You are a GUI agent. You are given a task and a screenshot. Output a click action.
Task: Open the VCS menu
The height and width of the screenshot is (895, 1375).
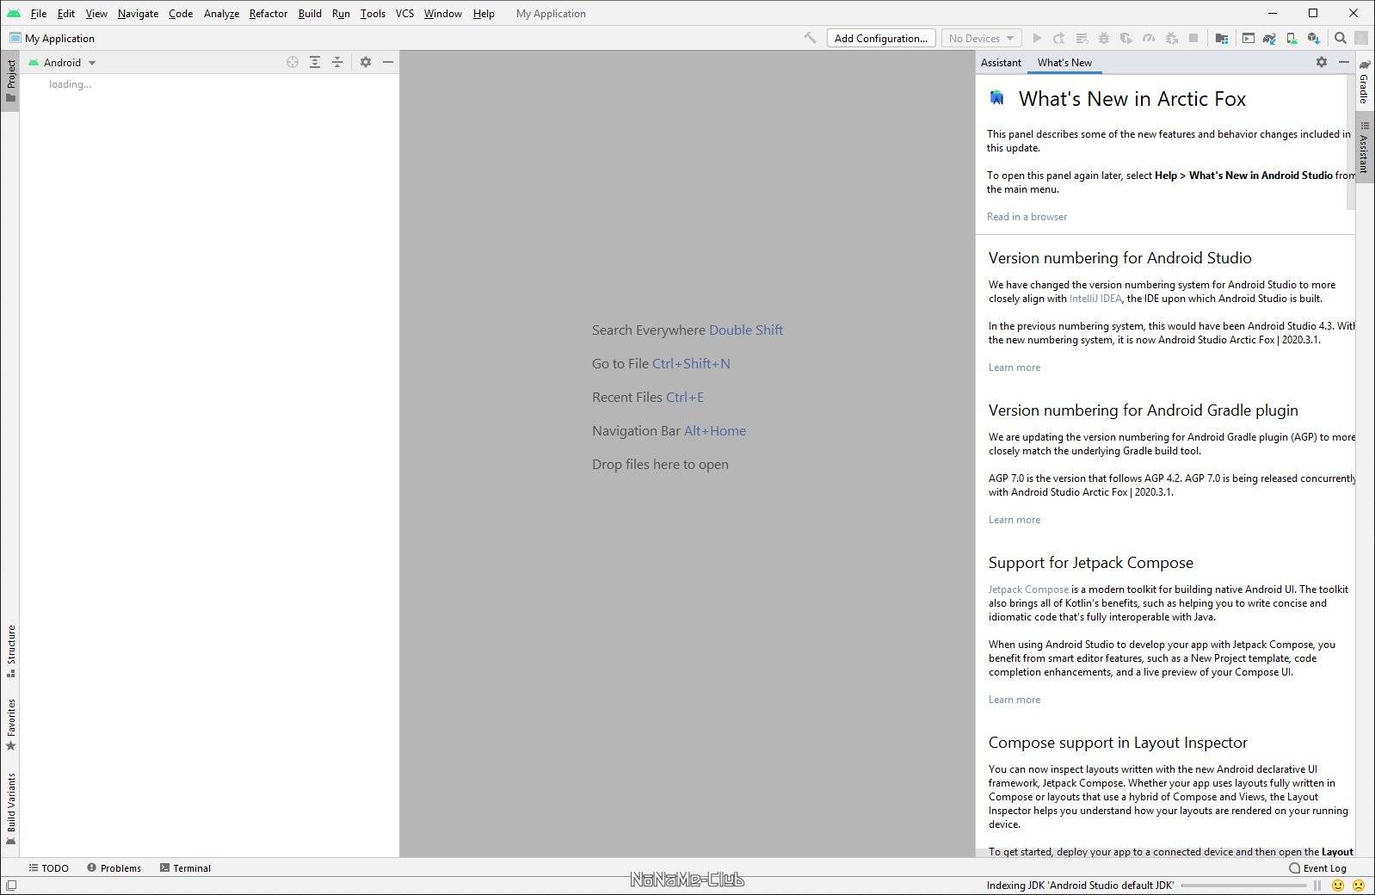pos(404,14)
